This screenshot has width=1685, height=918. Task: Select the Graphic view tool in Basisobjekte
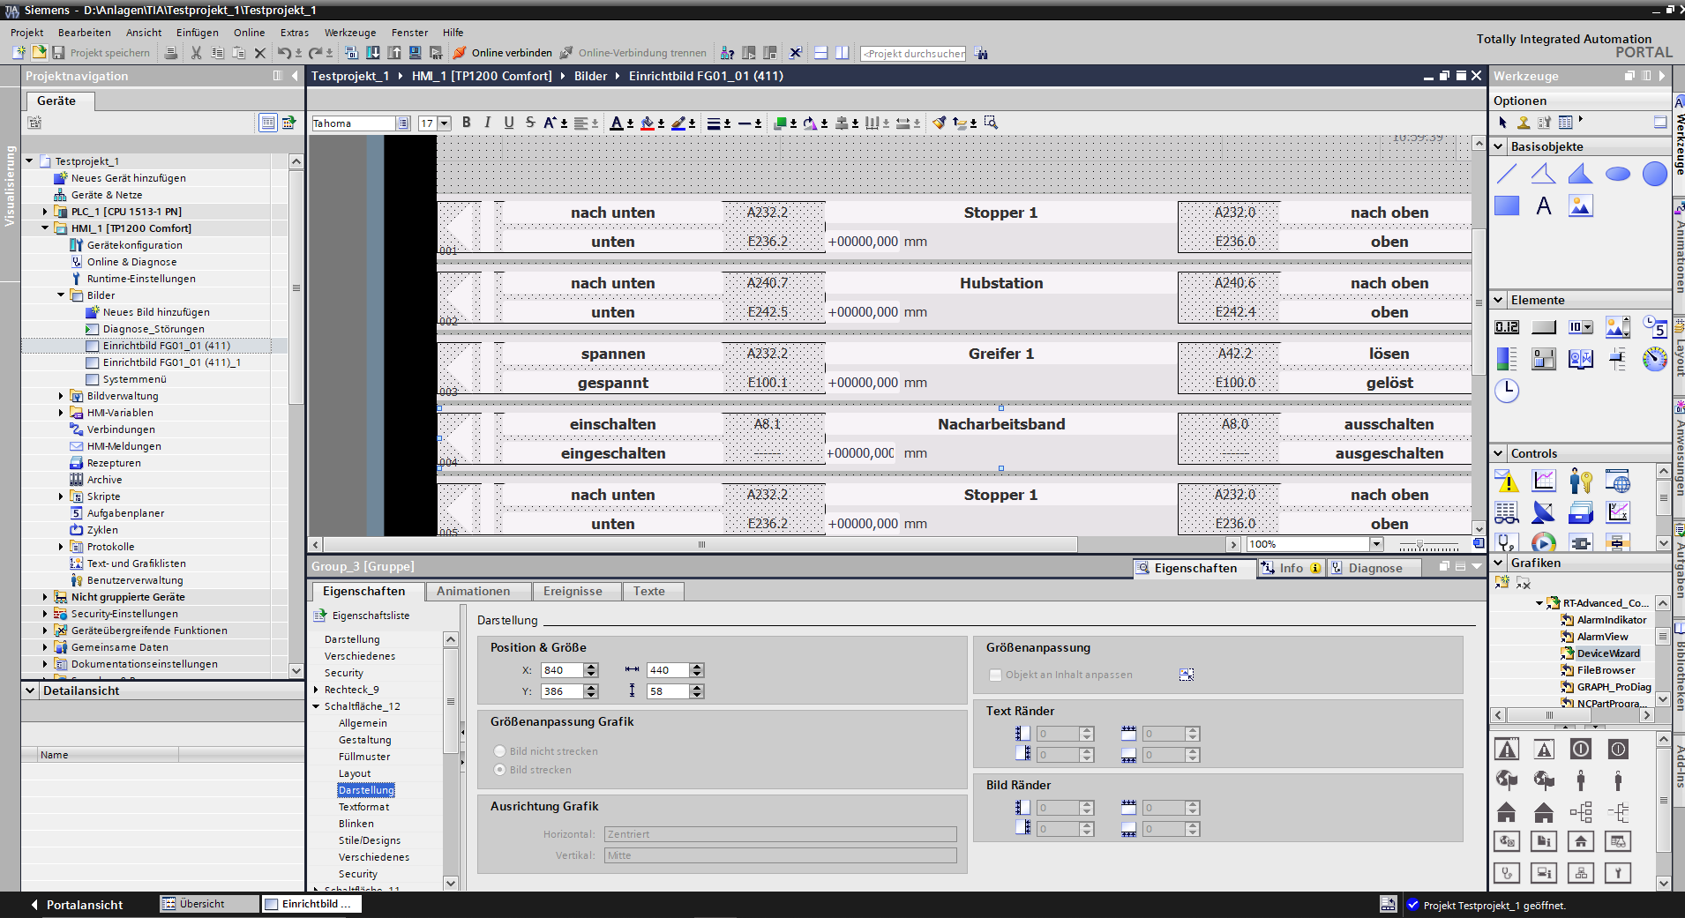pyautogui.click(x=1581, y=205)
